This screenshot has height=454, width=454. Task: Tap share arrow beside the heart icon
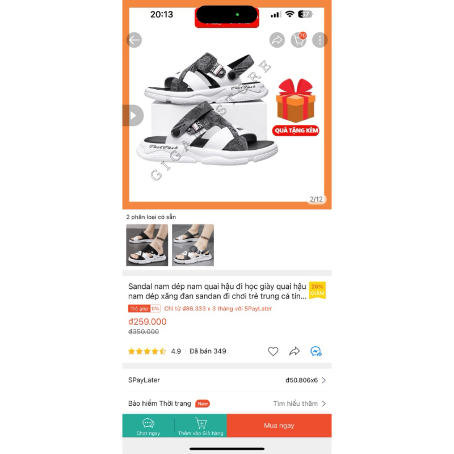295,351
